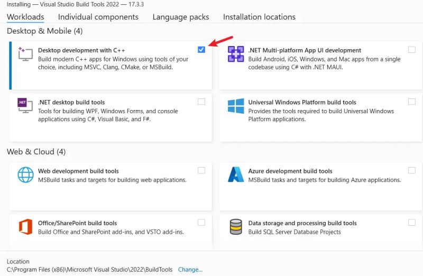Click the .NET desktop build tools icon
Viewport: 423px width, 276px height.
coord(25,106)
